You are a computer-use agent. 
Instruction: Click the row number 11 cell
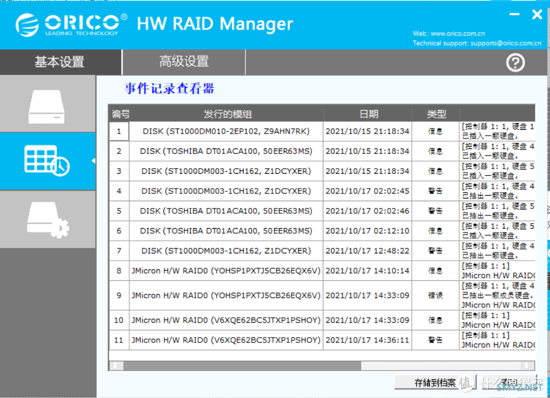coord(119,340)
